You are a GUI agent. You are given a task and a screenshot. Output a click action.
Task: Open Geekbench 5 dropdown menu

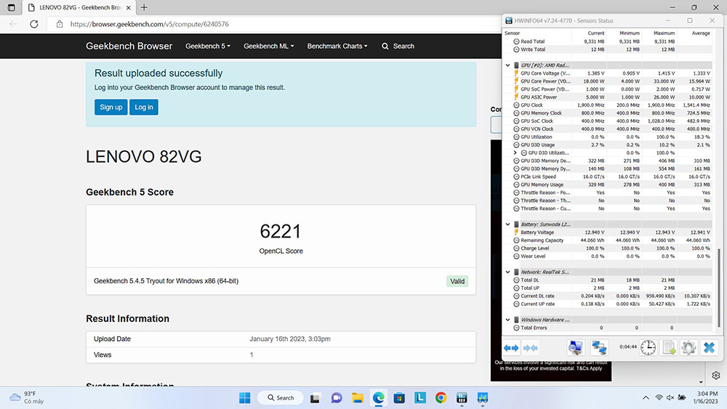(x=208, y=46)
